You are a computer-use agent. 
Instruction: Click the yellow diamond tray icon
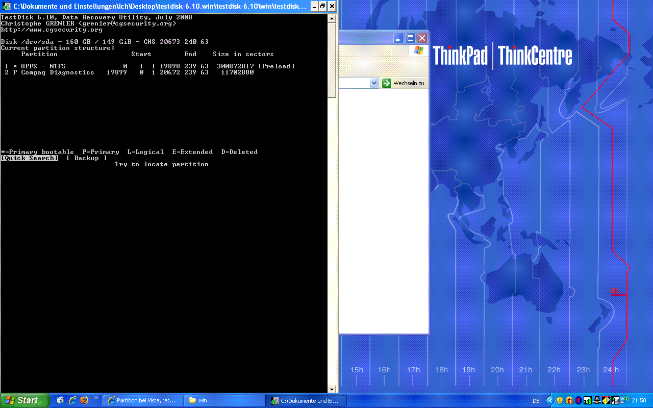pos(606,400)
